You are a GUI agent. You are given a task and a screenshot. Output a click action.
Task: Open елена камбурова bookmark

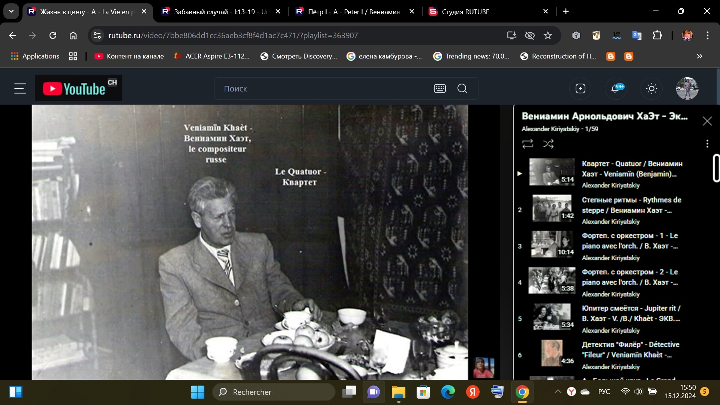[384, 56]
